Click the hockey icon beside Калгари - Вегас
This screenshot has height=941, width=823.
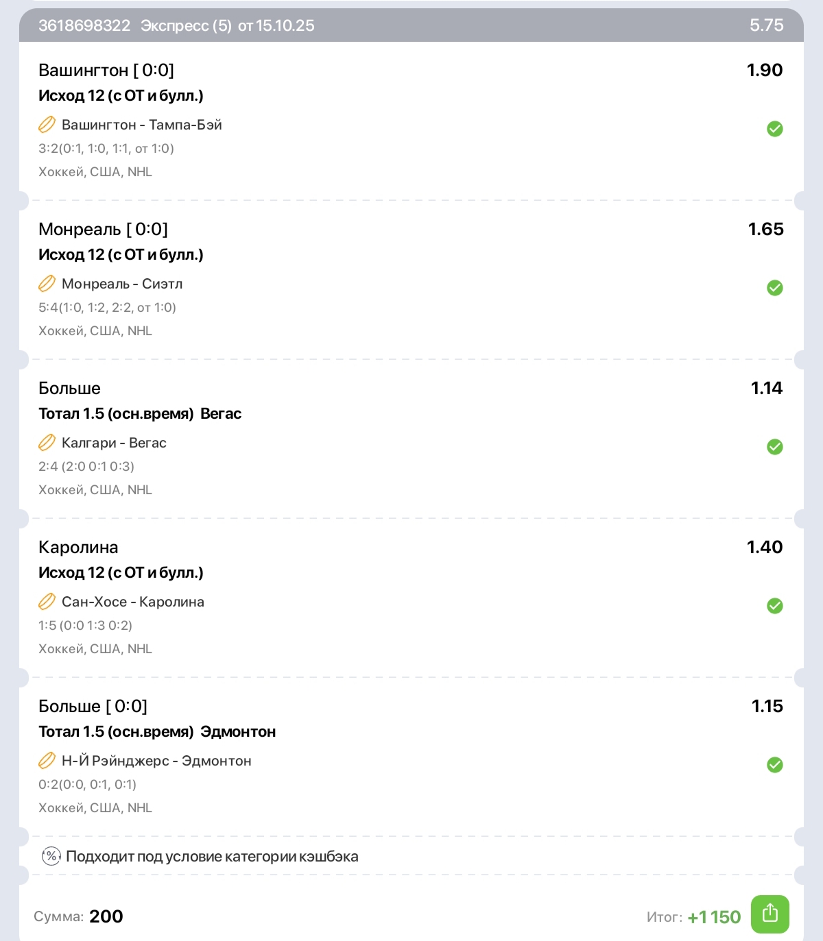pyautogui.click(x=47, y=443)
